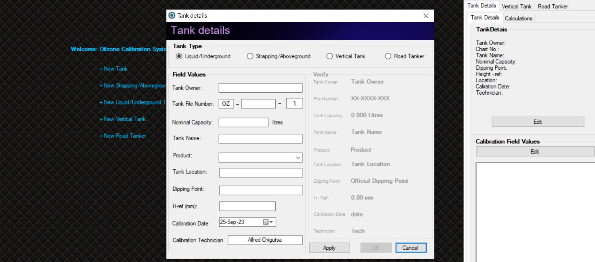Click the date text 25-Sep-23

(232, 222)
